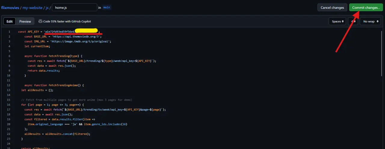Click Cancel changes button

point(332,8)
